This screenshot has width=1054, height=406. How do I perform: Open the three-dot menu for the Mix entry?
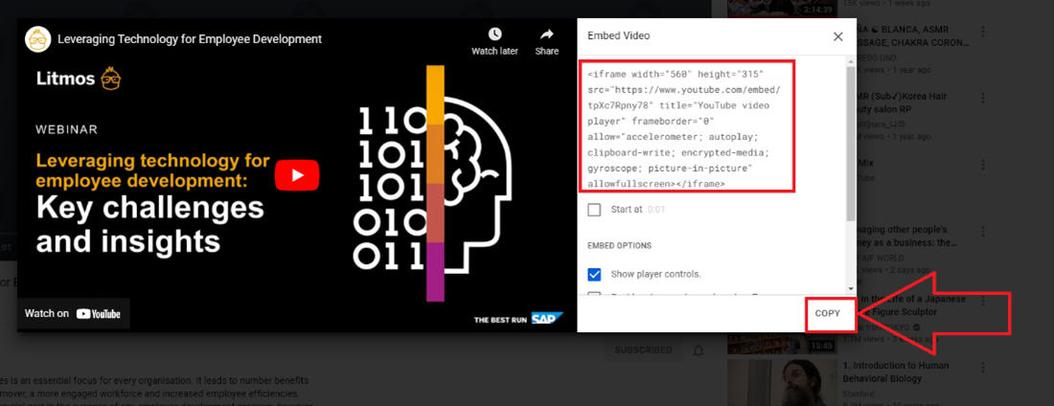[983, 164]
